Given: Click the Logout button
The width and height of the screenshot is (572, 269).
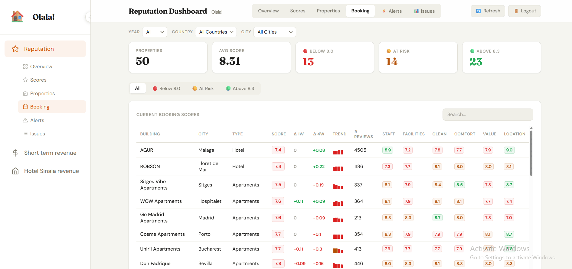Looking at the screenshot, I should pyautogui.click(x=525, y=11).
